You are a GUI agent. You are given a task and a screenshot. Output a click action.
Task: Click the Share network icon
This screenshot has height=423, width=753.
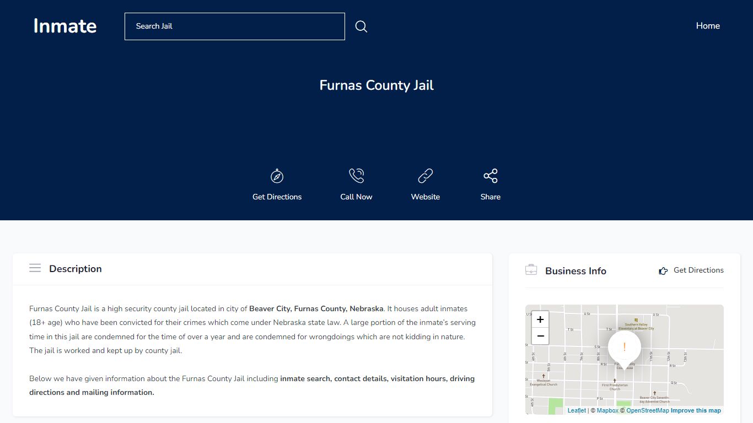[x=491, y=176]
